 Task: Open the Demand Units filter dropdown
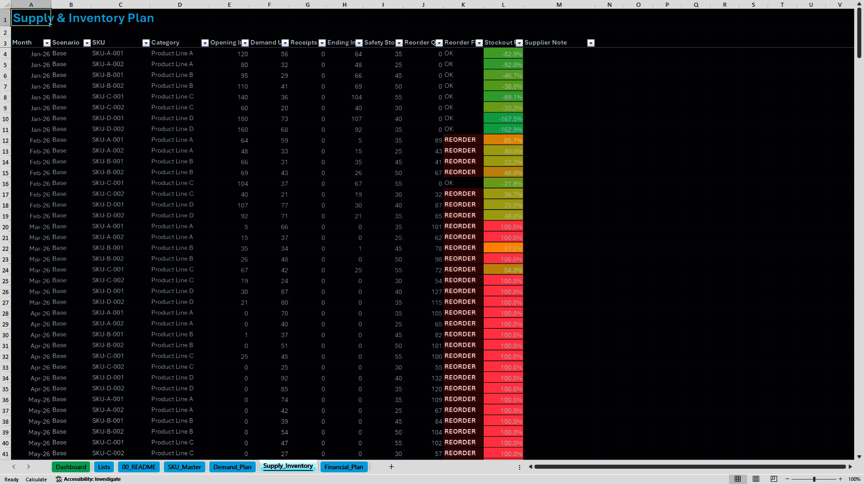285,43
